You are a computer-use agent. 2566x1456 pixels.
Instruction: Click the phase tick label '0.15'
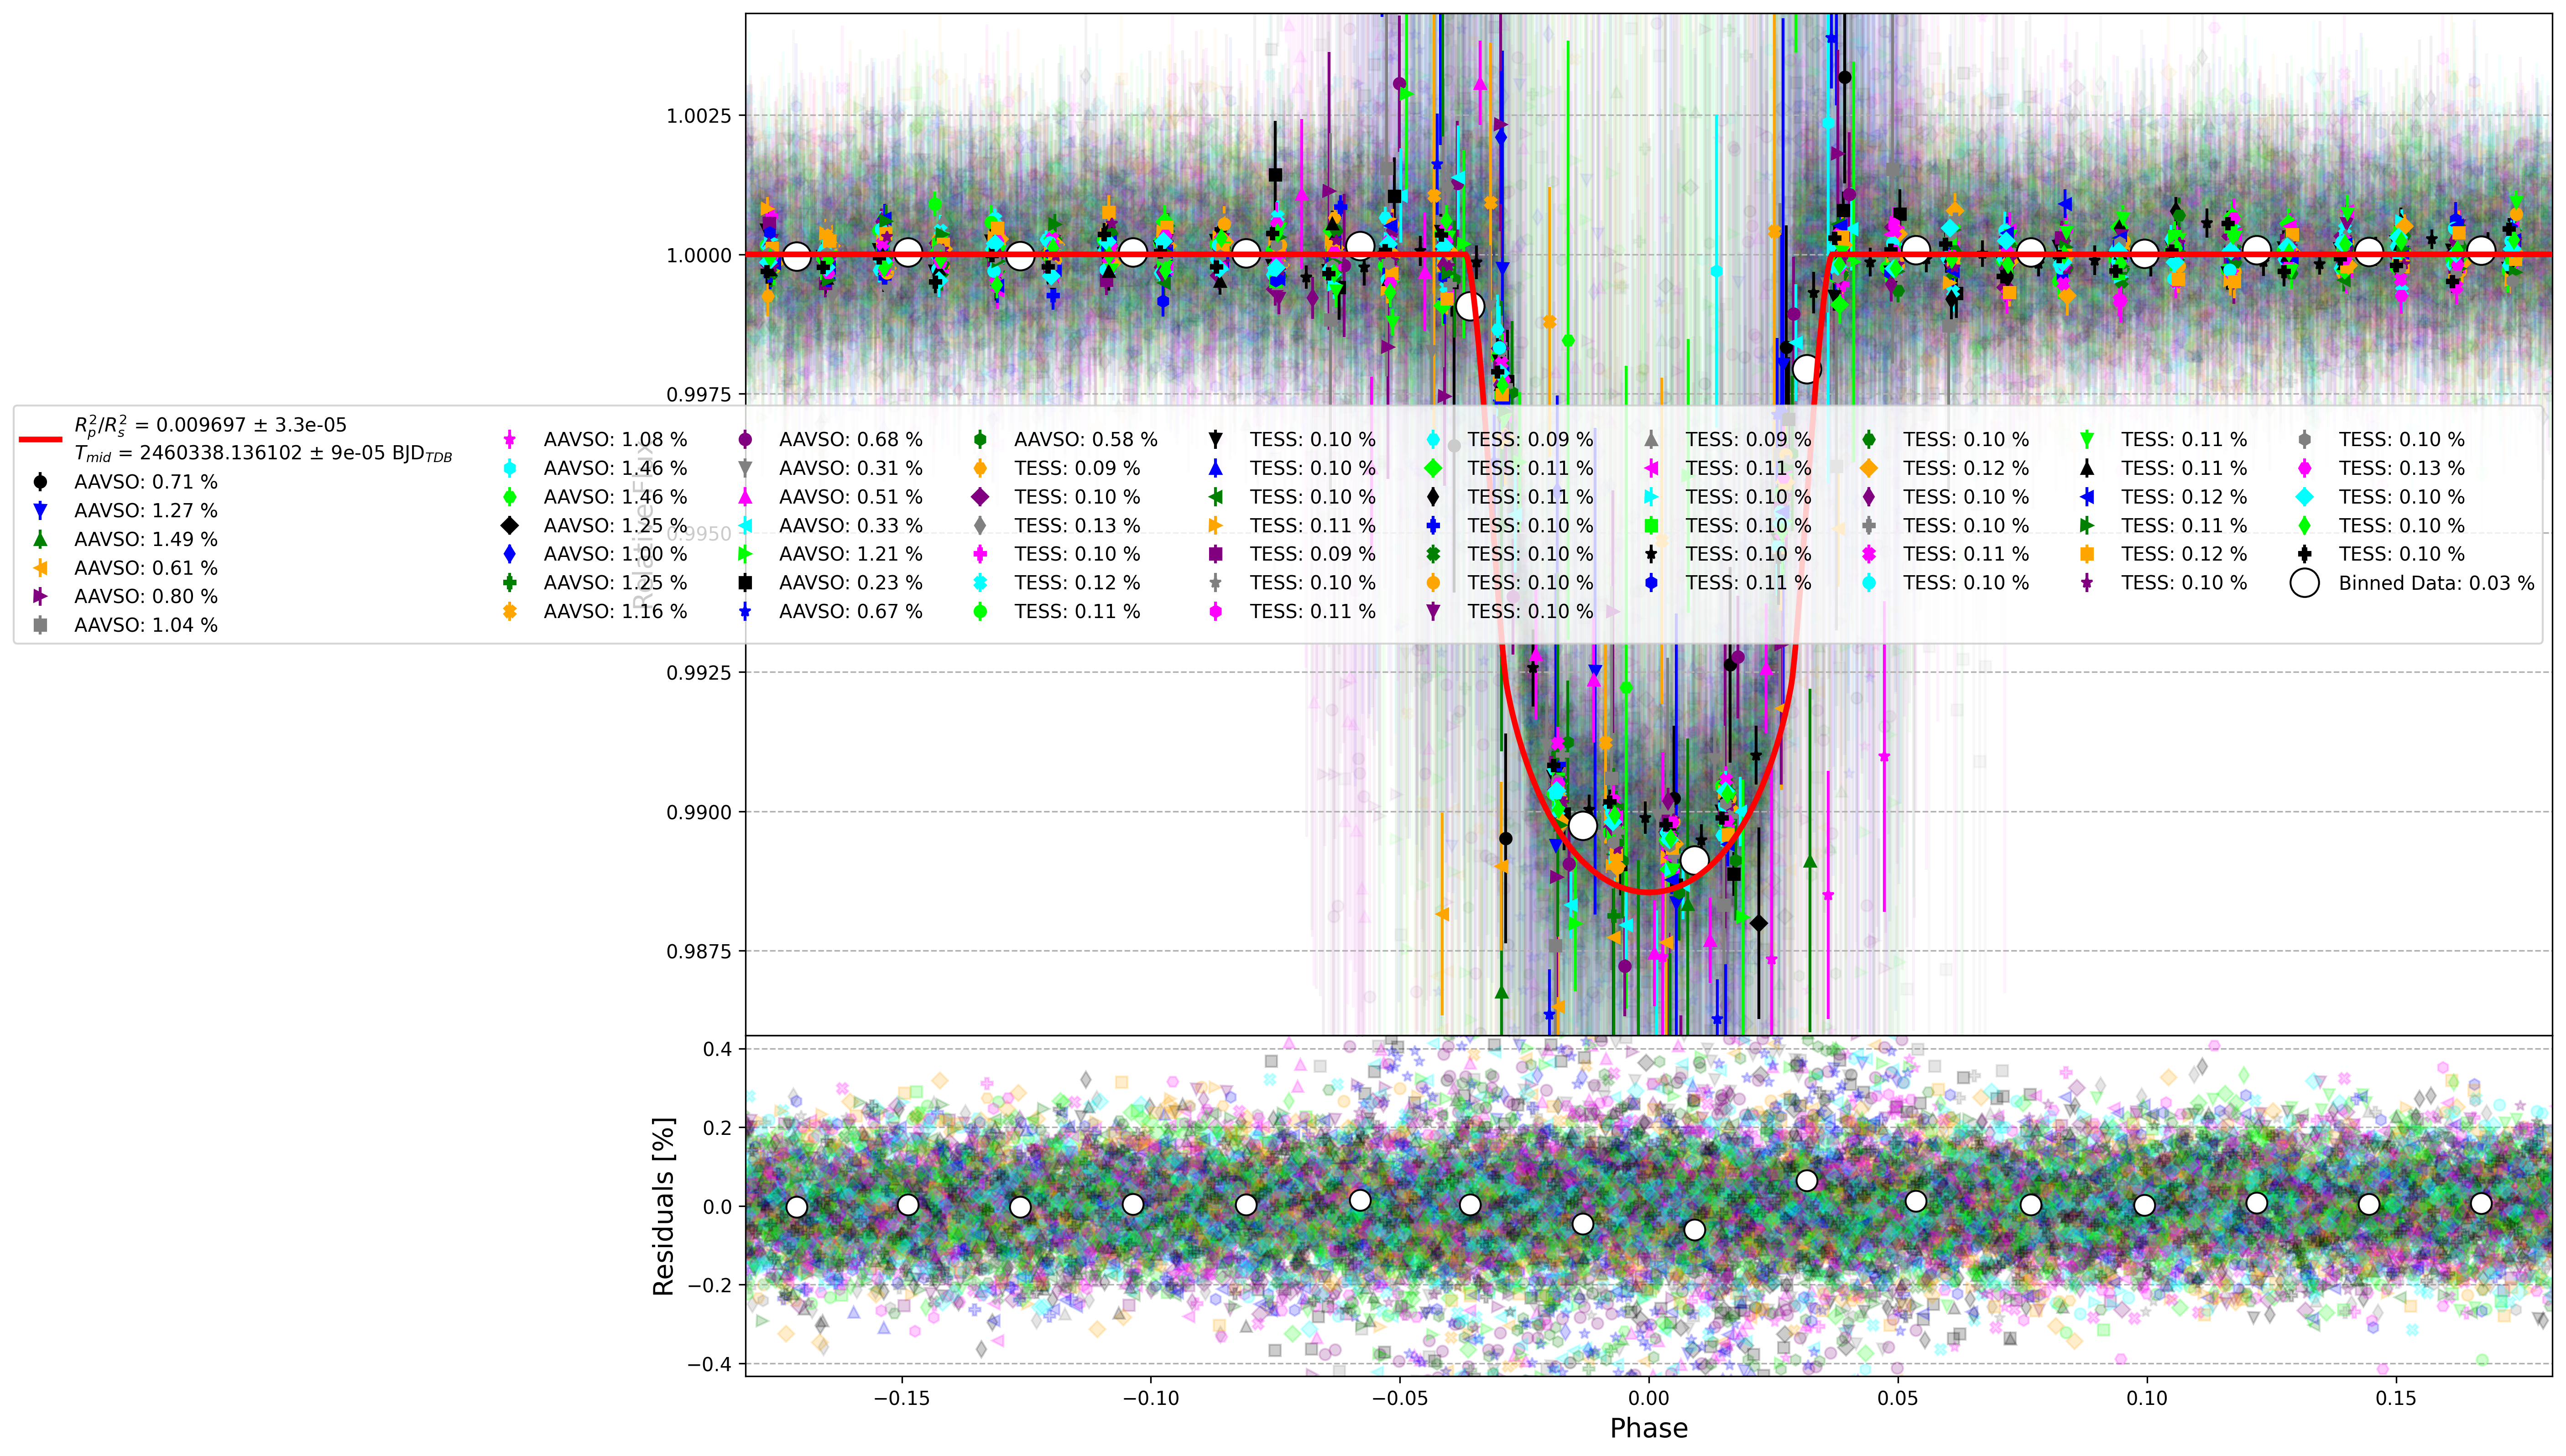(x=2396, y=1398)
